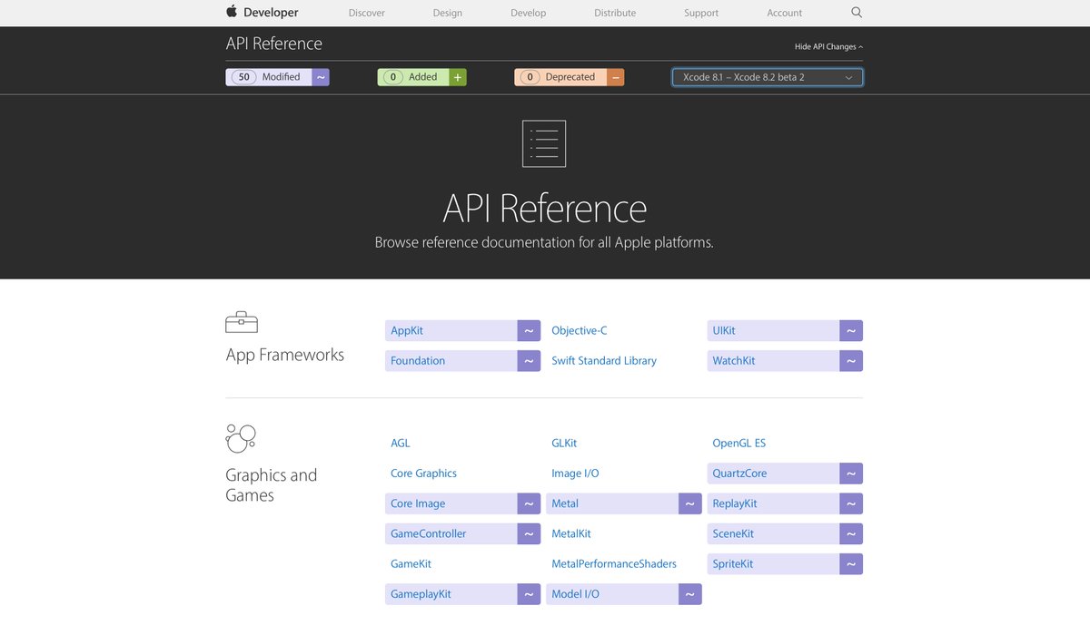Click the API Reference title in header bar
This screenshot has height=625, width=1090.
(x=274, y=44)
